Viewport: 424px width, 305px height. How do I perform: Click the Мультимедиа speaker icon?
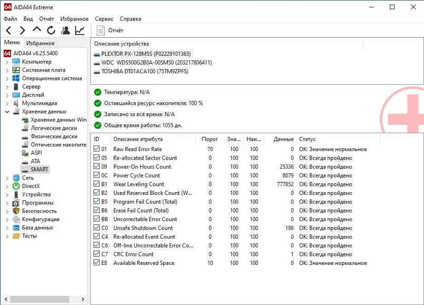click(x=16, y=103)
